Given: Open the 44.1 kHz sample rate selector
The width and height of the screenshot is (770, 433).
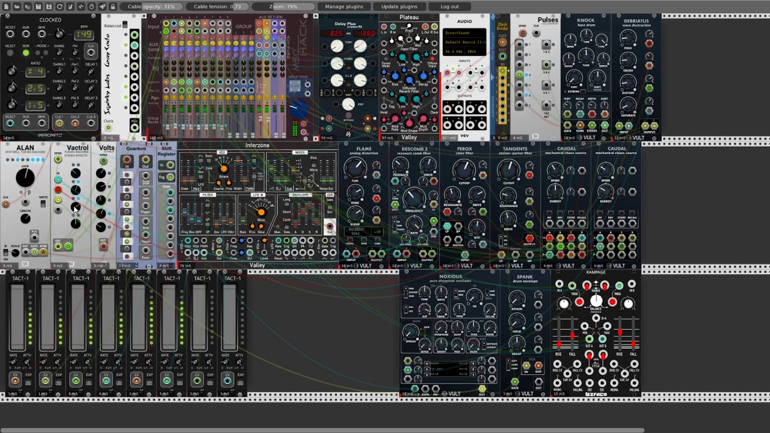Looking at the screenshot, I should point(454,52).
